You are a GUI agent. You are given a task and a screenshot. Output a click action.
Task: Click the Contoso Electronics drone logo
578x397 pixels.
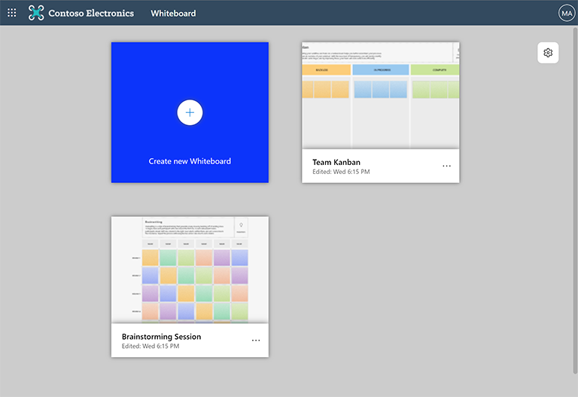pos(36,13)
